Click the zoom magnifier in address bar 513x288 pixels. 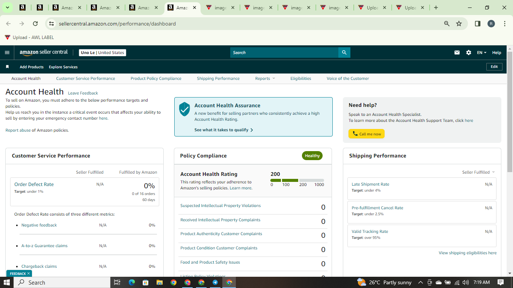pos(447,24)
